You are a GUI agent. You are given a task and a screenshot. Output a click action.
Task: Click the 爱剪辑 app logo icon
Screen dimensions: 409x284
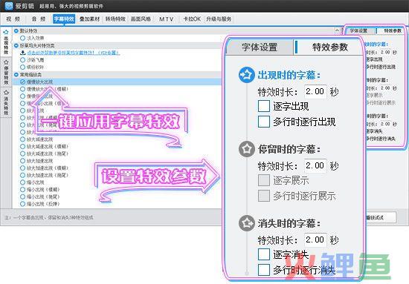[x=9, y=5]
